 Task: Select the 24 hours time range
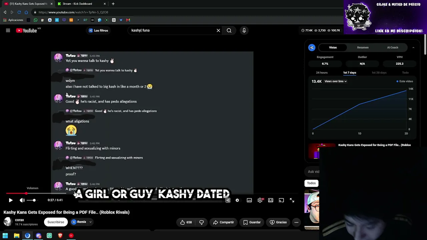tap(322, 73)
